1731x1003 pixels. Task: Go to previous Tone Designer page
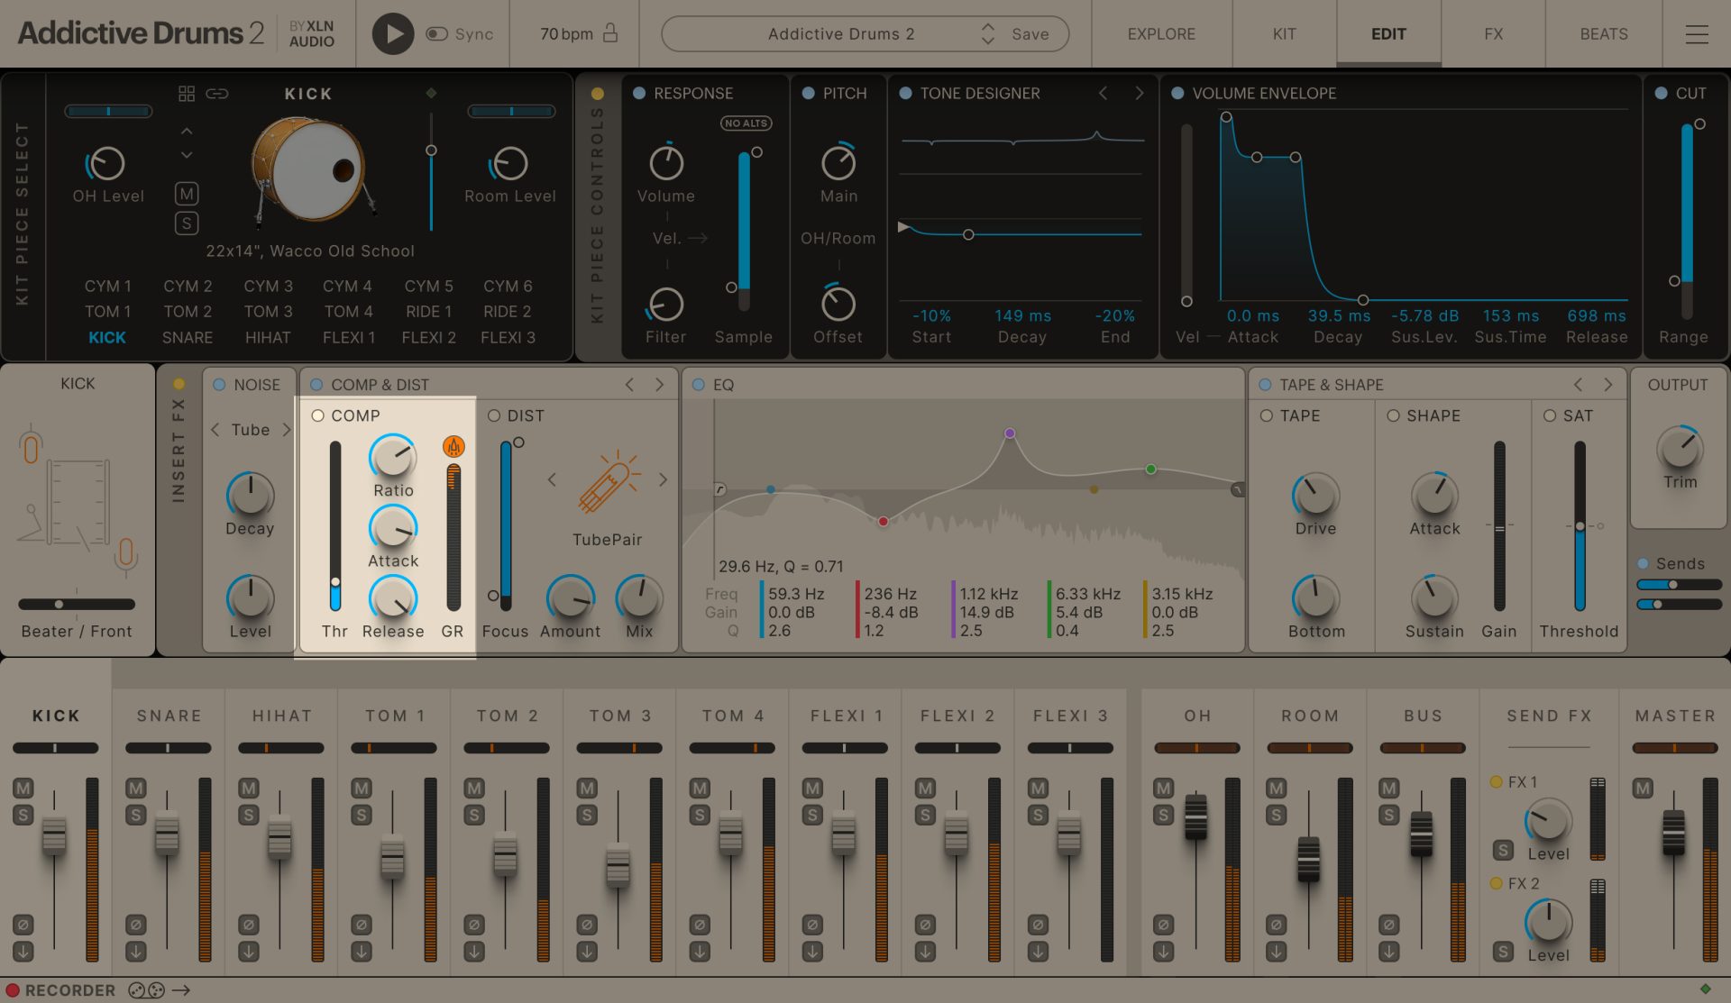point(1102,93)
